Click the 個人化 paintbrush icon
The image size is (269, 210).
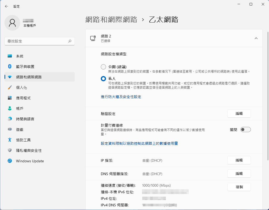pyautogui.click(x=10, y=88)
